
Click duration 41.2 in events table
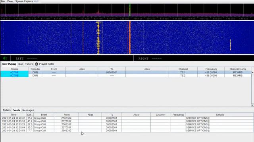click(30, 121)
